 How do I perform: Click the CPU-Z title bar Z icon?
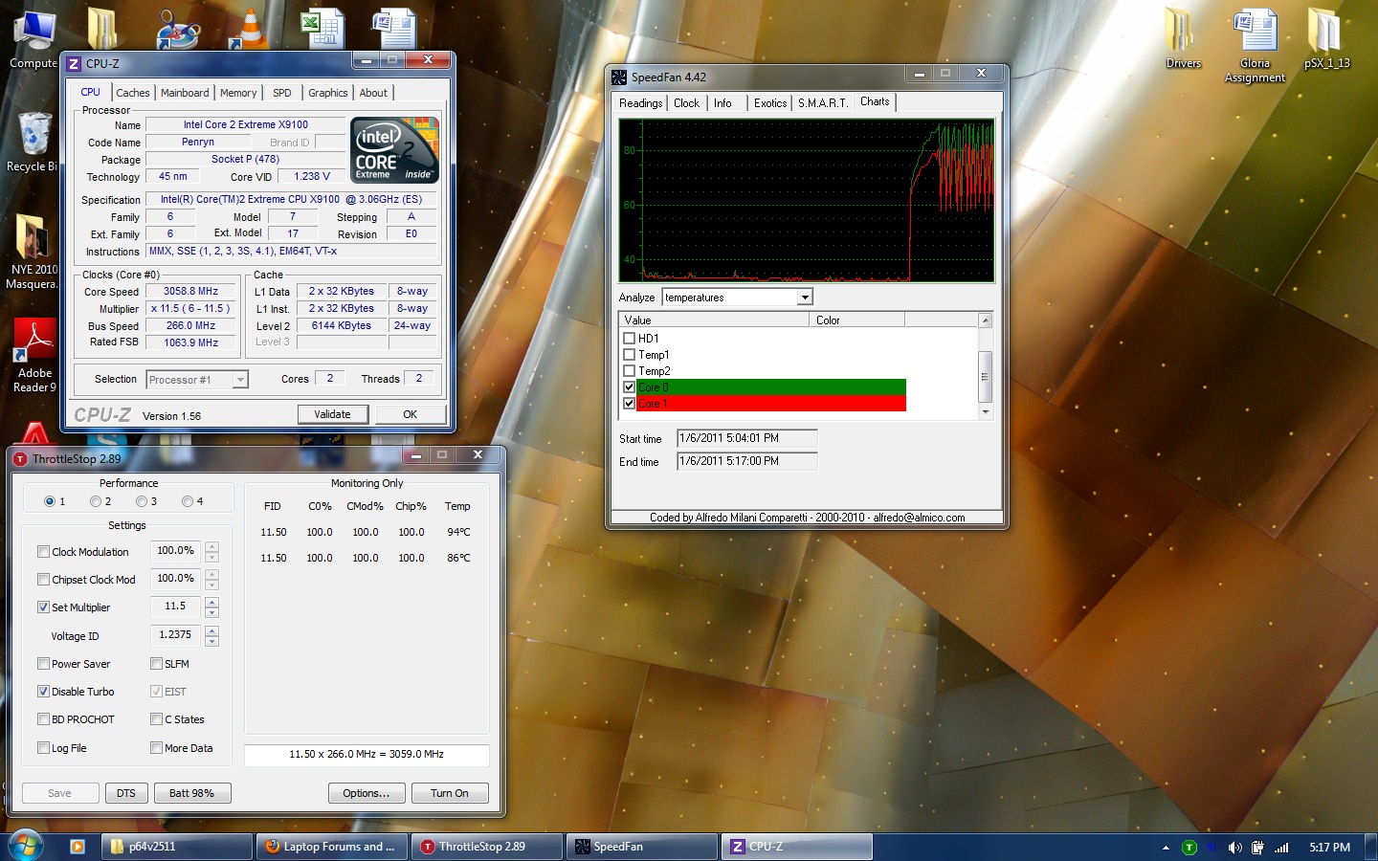click(x=74, y=64)
